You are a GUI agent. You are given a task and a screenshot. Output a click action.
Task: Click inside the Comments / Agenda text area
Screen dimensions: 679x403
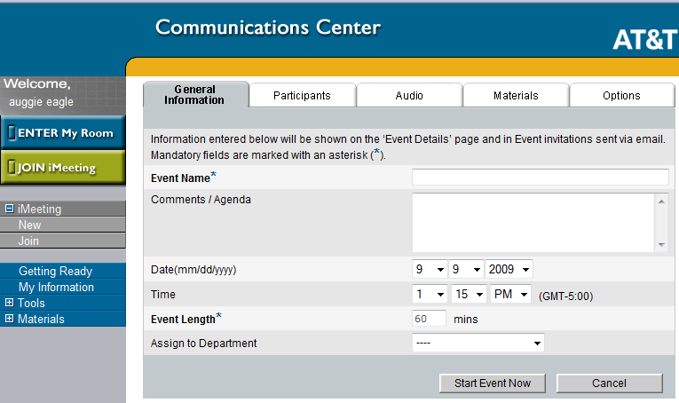(x=533, y=223)
